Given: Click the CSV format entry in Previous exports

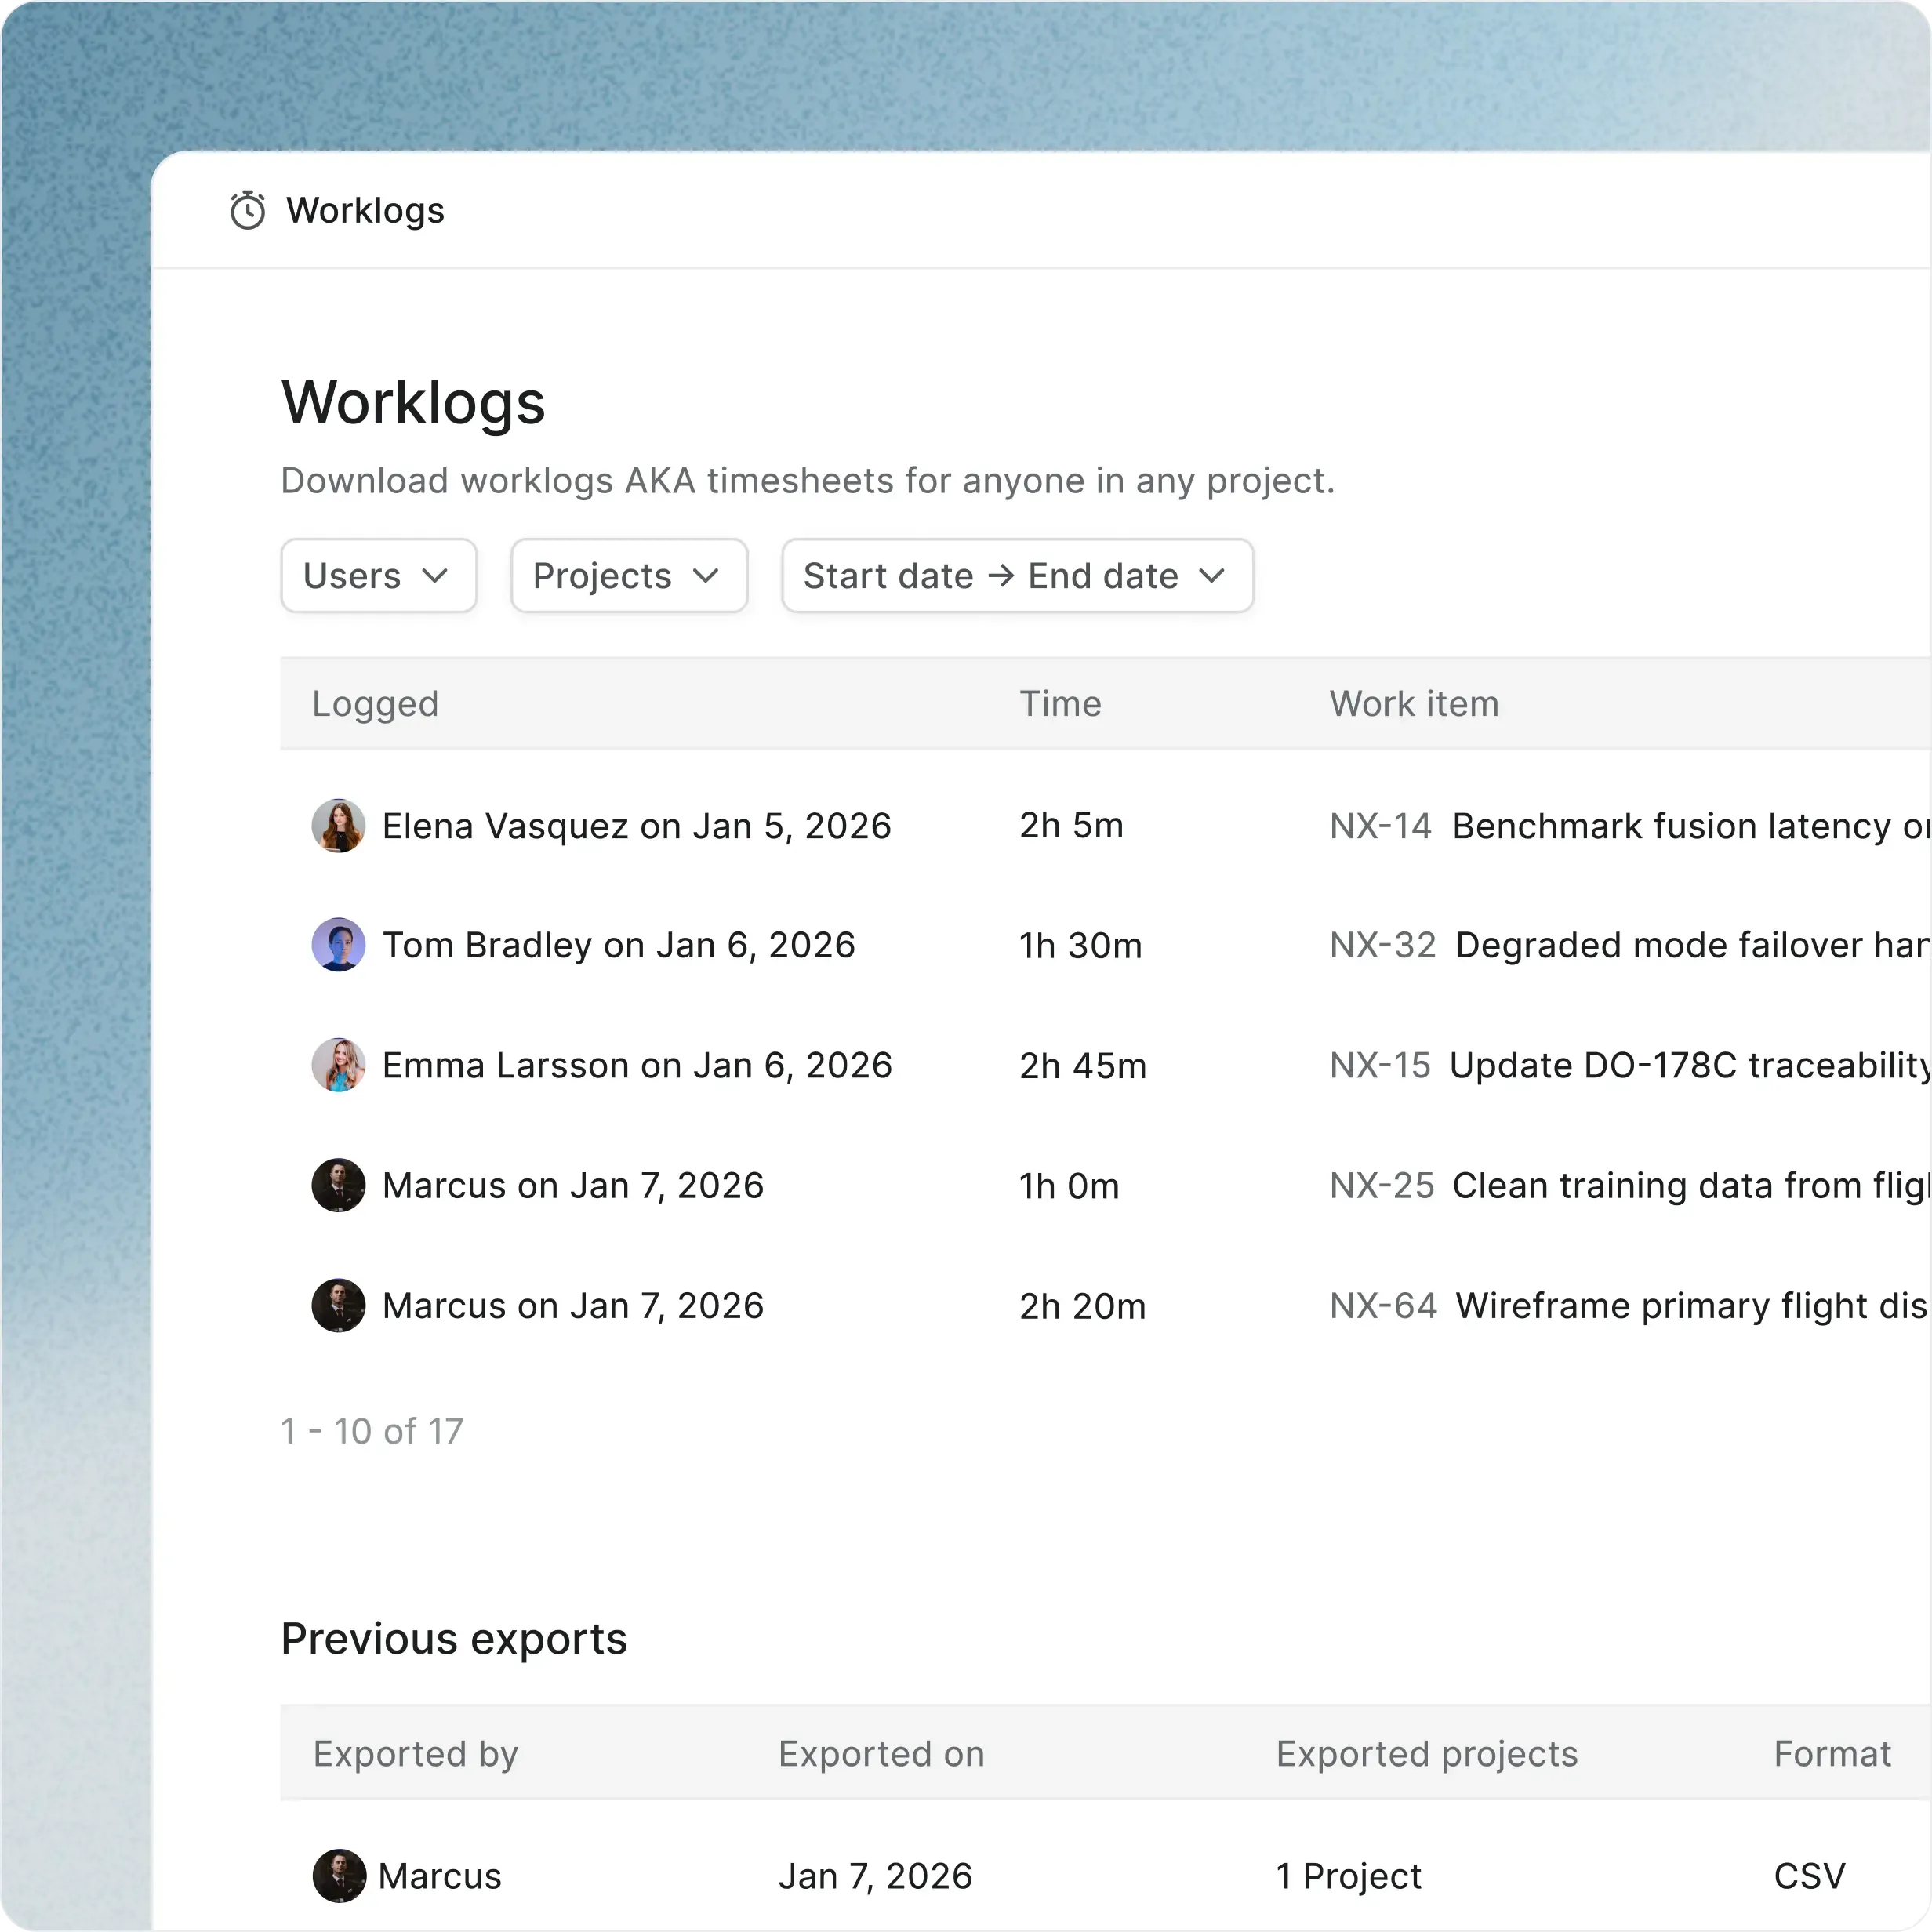Looking at the screenshot, I should 1808,1876.
